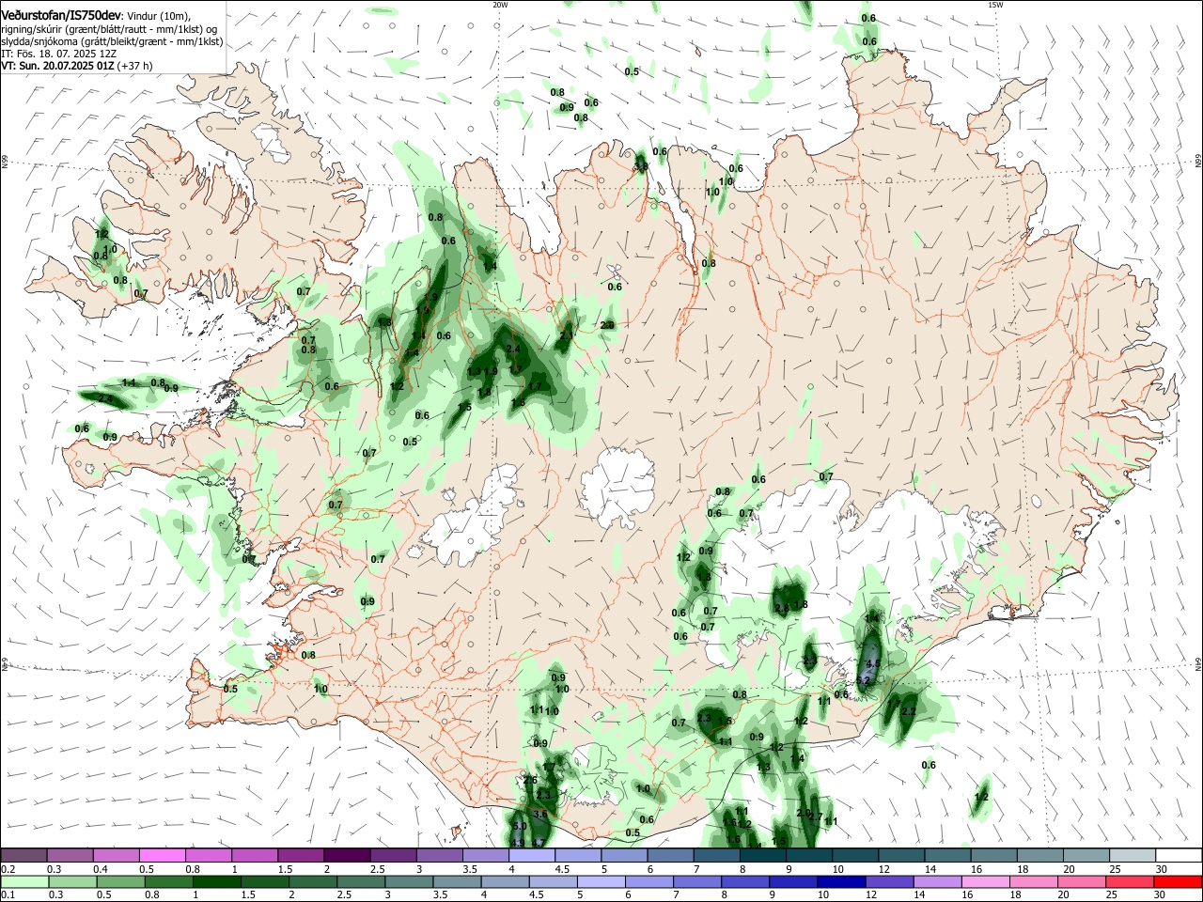Click the Veðurstofan/IS750dev title text
This screenshot has height=902, width=1203.
(61, 14)
